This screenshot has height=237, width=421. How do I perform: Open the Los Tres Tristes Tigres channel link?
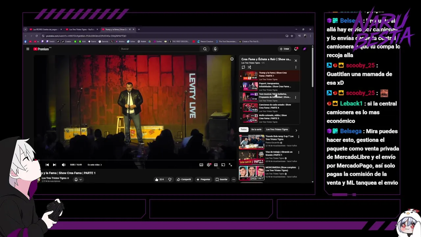54,178
